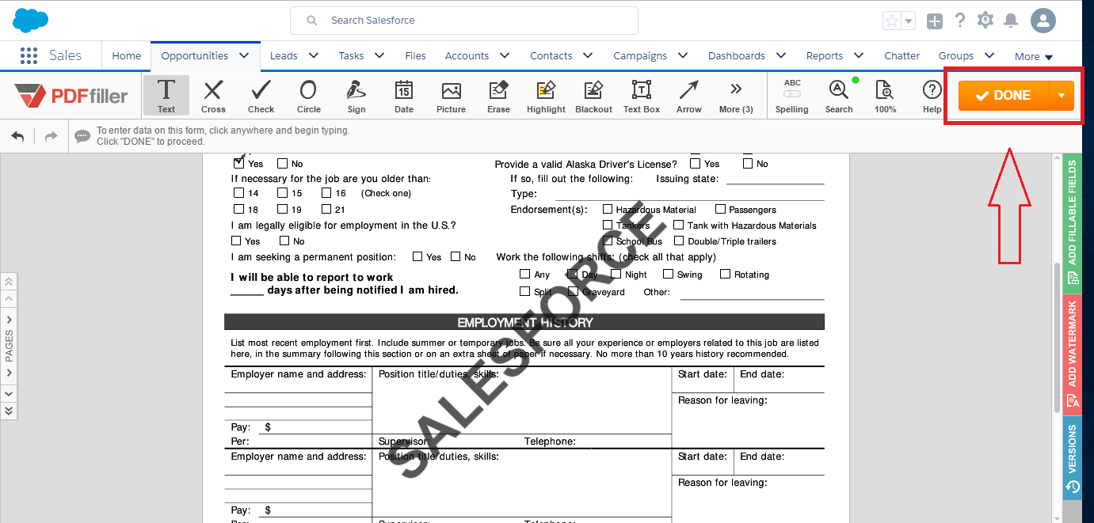Expand More (3) tools
Viewport: 1094px width, 523px height.
point(736,96)
